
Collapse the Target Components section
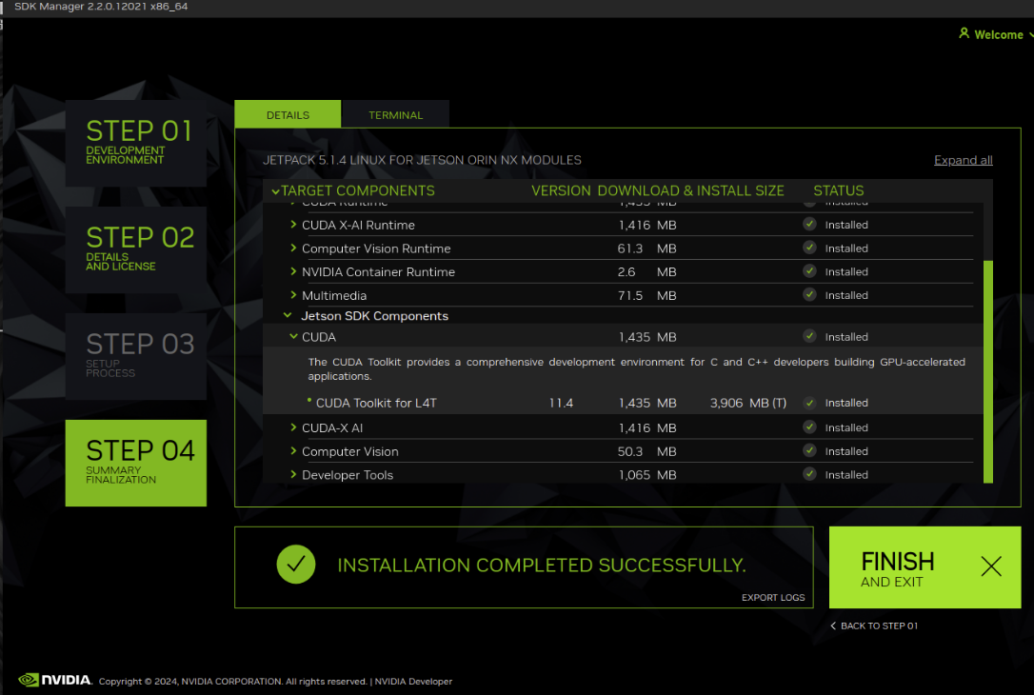276,191
